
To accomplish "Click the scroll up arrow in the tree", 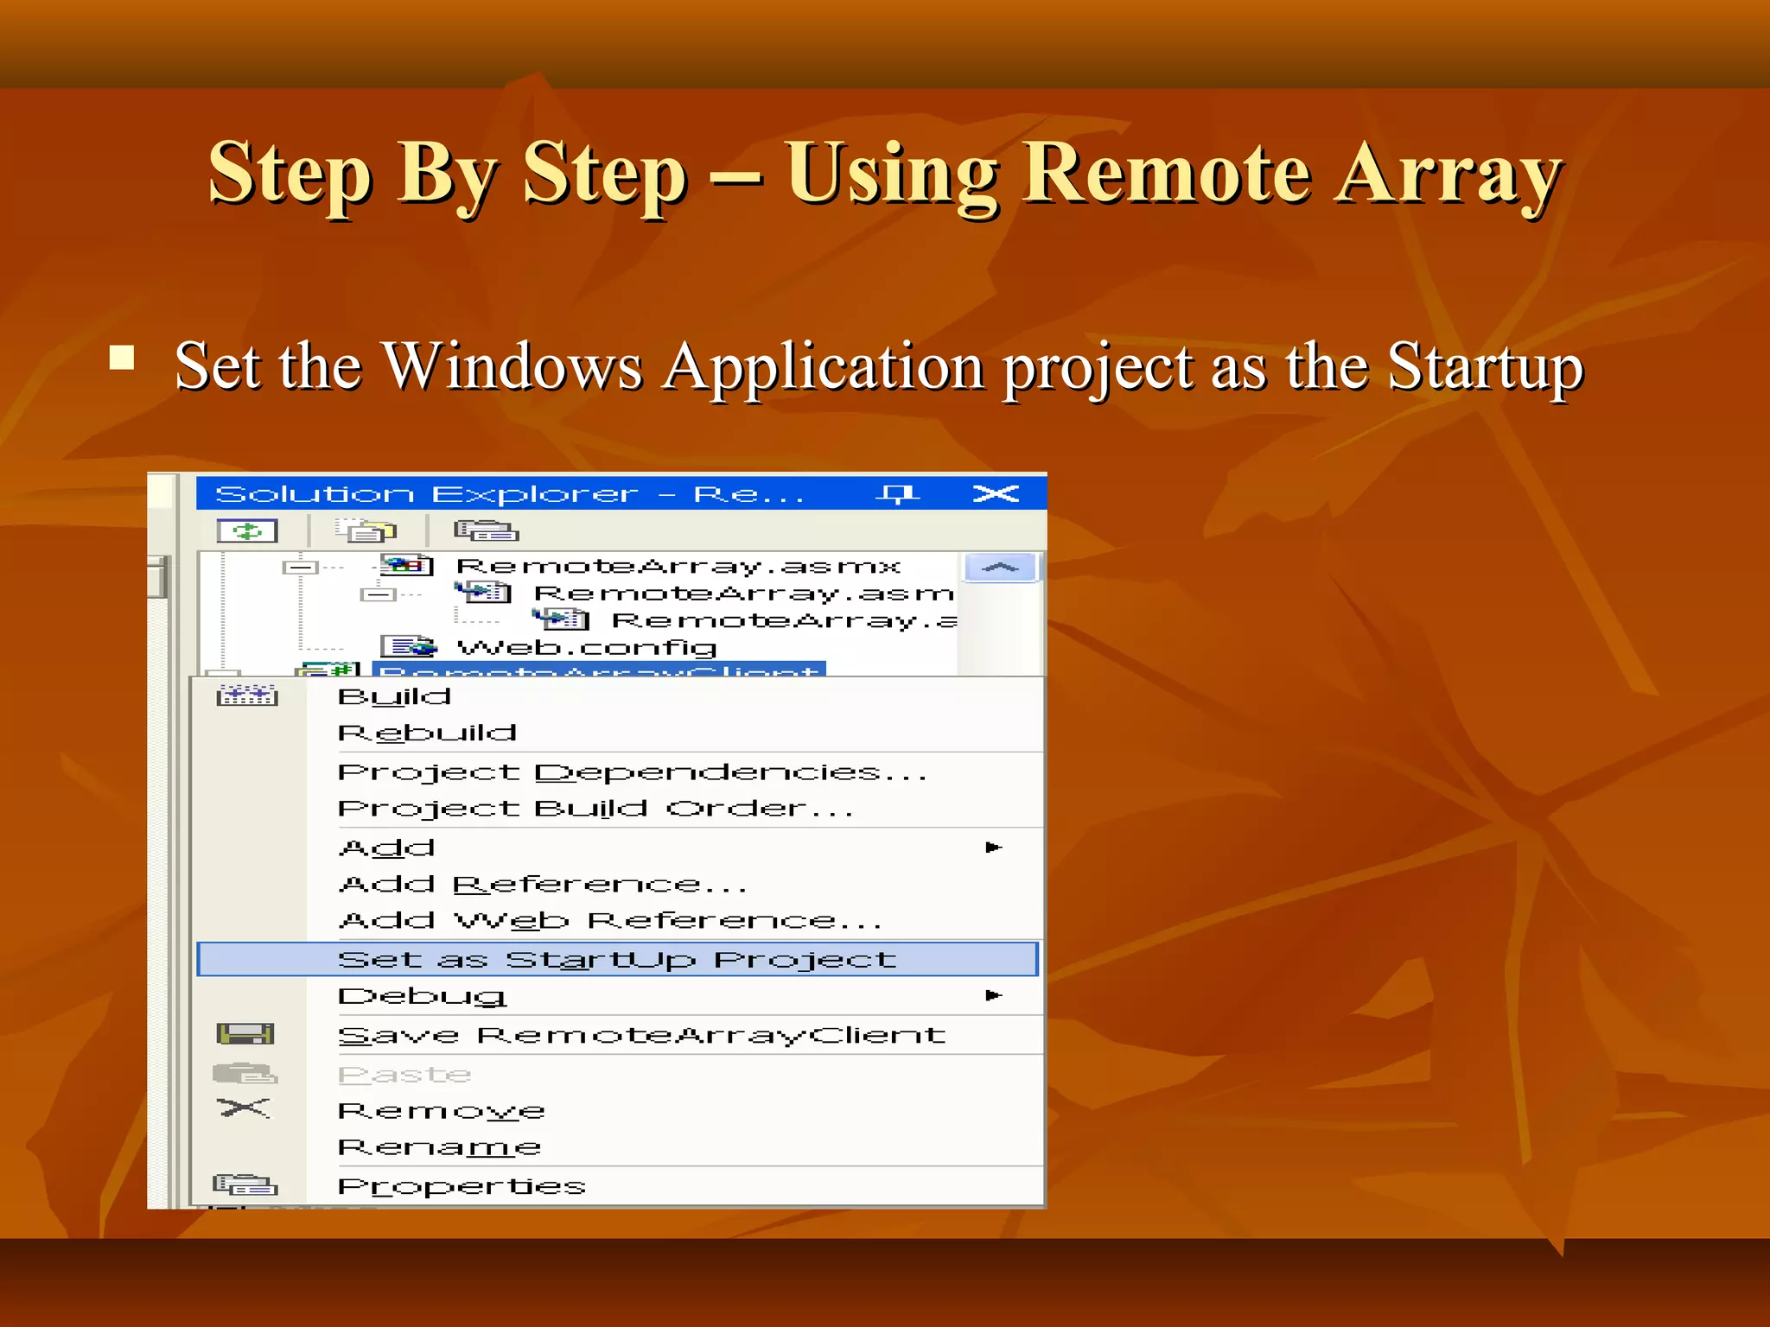I will point(1001,568).
